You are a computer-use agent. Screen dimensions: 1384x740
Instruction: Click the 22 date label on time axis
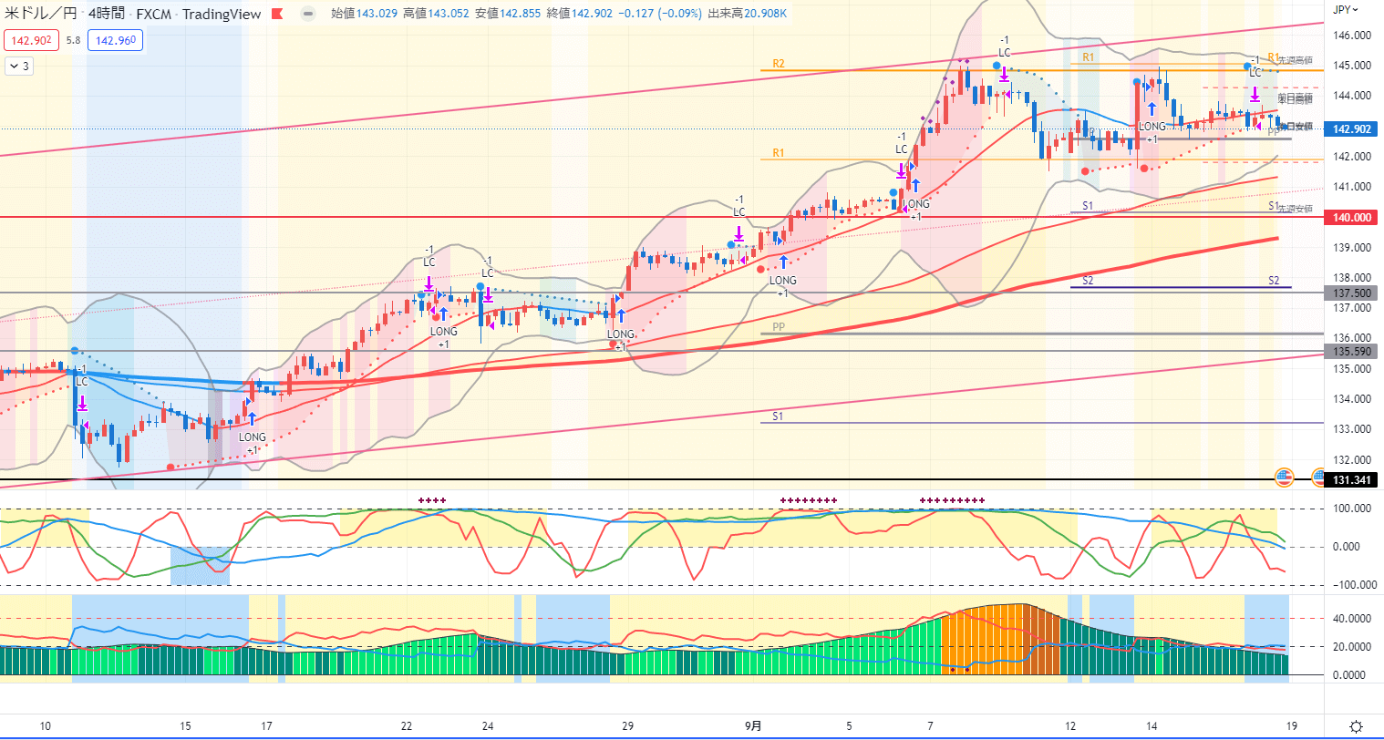407,726
